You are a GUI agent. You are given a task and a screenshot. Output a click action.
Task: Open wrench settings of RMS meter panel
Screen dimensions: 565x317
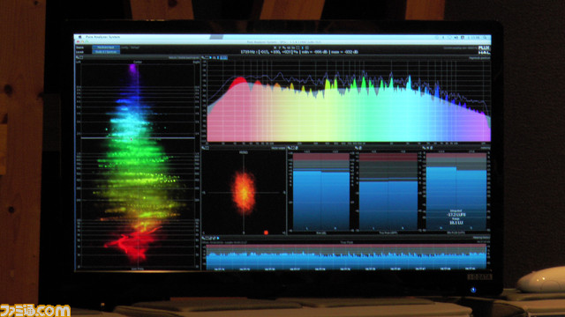click(289, 148)
